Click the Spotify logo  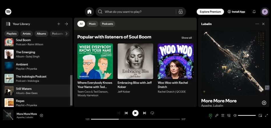[x=8, y=12]
